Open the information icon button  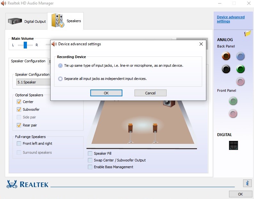[x=247, y=183]
